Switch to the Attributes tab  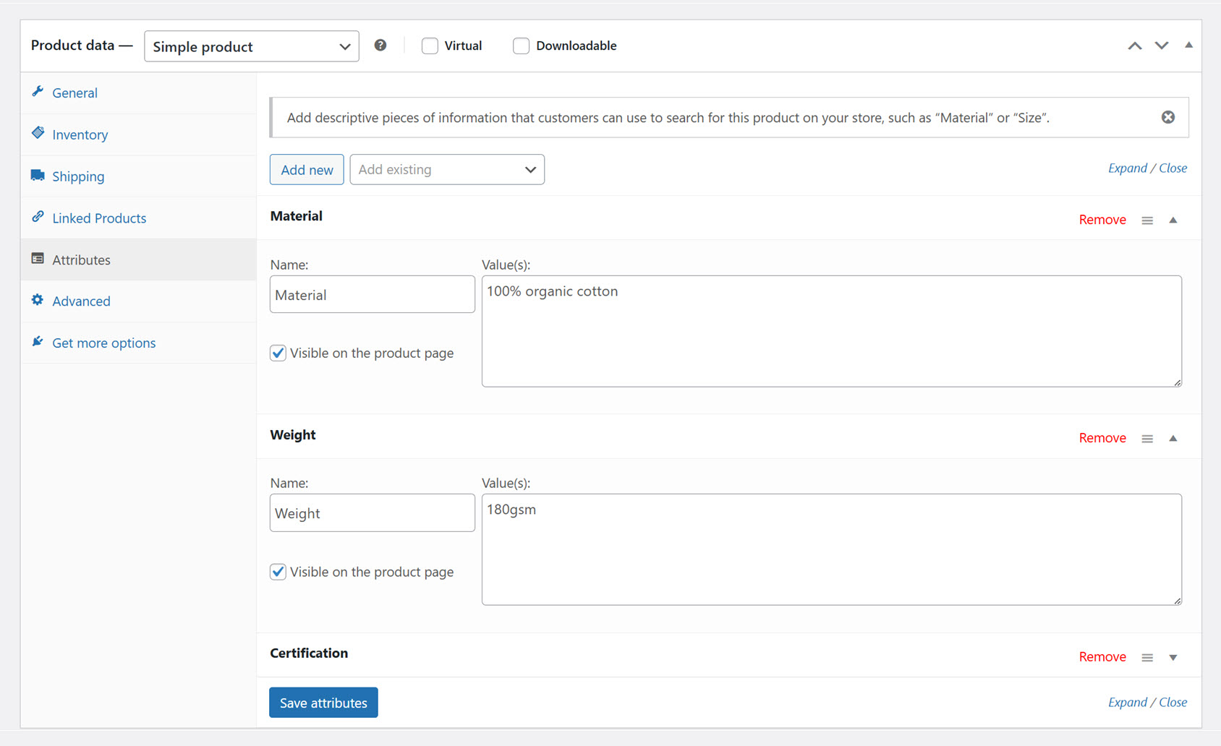point(80,260)
